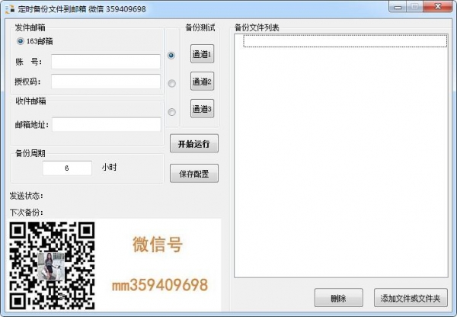Viewport: 457px width, 317px height.
Task: Click the 通道2 test button
Action: (202, 81)
